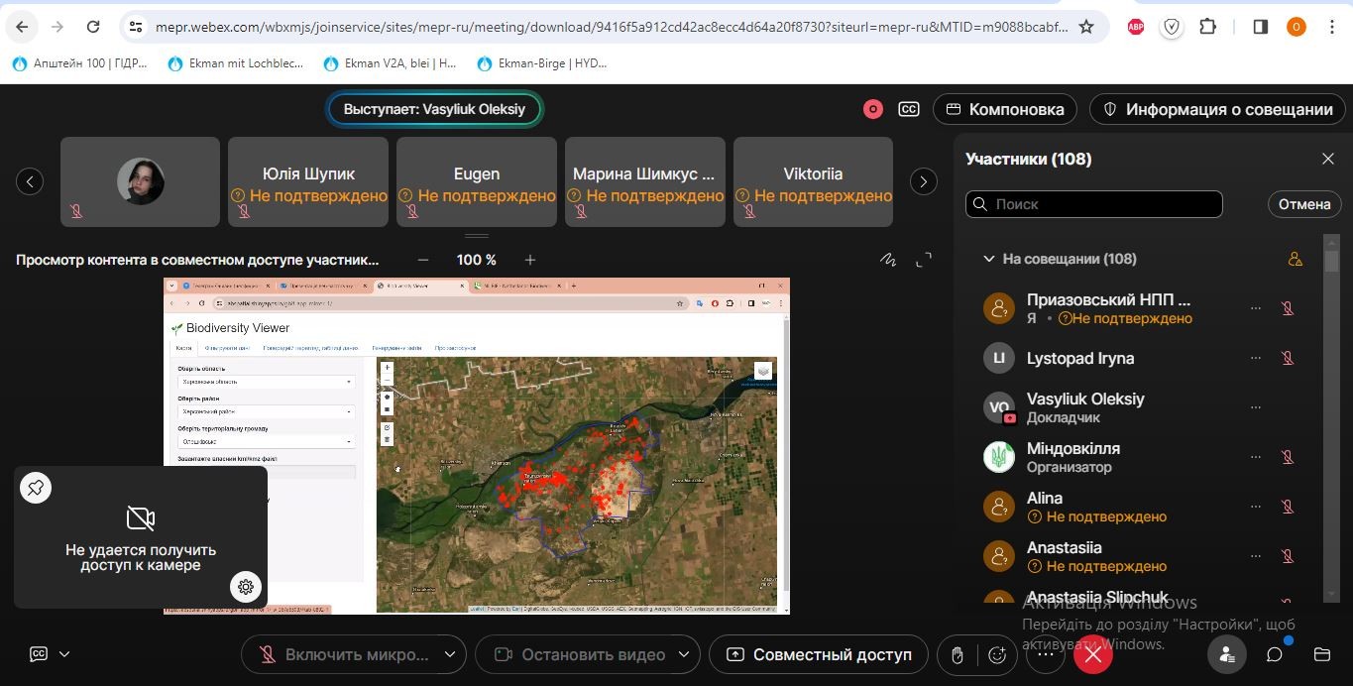This screenshot has height=686, width=1353.
Task: Open the reactions smiley icon
Action: click(x=998, y=654)
